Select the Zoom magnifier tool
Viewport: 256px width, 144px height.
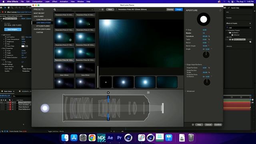pos(12,8)
